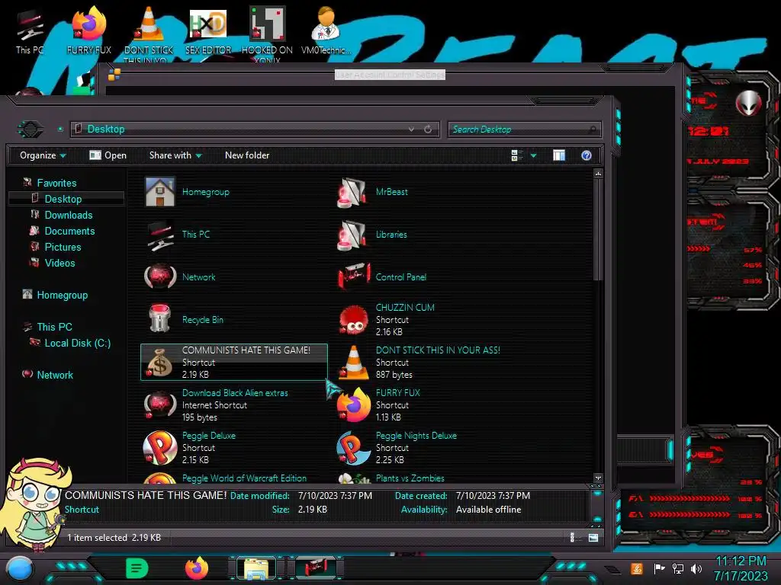Click the scroll up arrow of file list
781x585 pixels.
click(x=598, y=174)
